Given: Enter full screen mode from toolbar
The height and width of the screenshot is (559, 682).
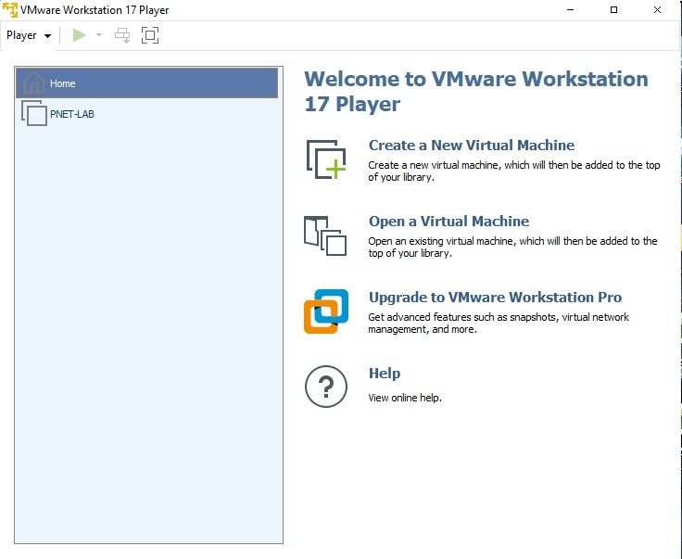Looking at the screenshot, I should (x=150, y=35).
